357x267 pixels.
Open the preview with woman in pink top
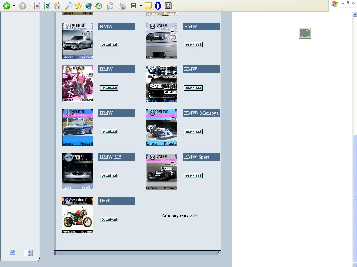(x=78, y=83)
